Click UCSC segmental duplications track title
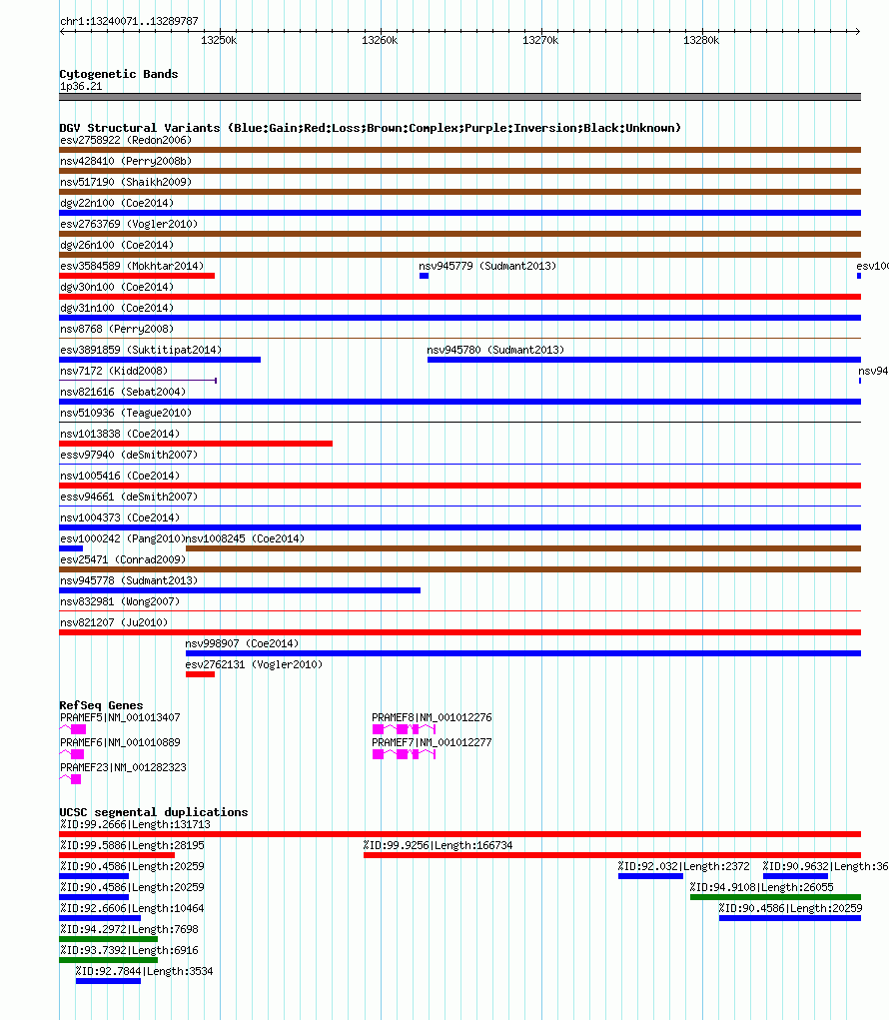889x1020 pixels. tap(154, 812)
